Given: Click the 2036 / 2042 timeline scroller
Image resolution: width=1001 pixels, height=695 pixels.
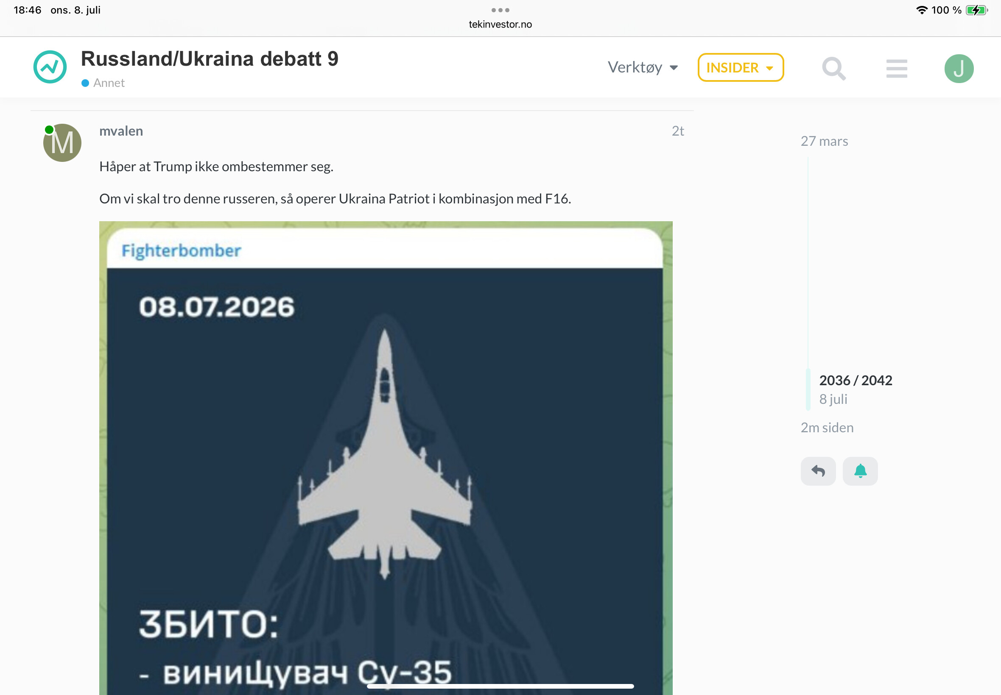Looking at the screenshot, I should pos(856,389).
